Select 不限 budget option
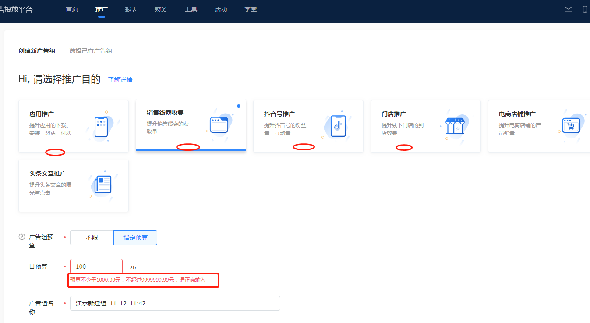 [x=92, y=238]
